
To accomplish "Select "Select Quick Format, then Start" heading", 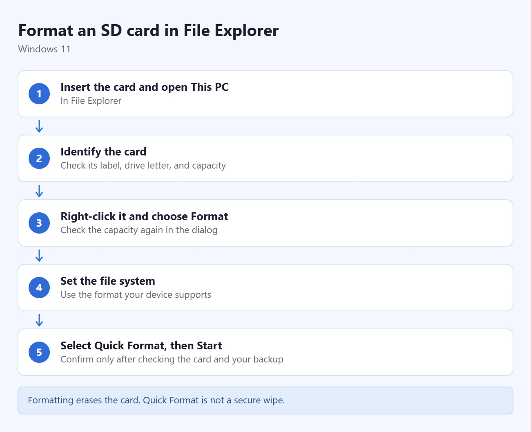I will click(x=141, y=346).
